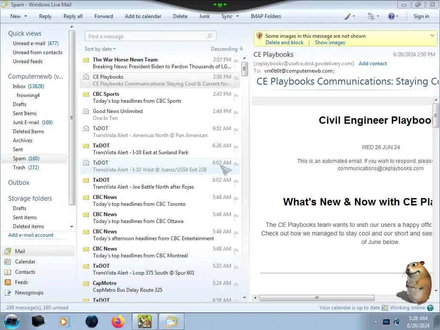Image resolution: width=440 pixels, height=330 pixels.
Task: Click the folder pane vertical scrollbar
Action: pos(72,118)
